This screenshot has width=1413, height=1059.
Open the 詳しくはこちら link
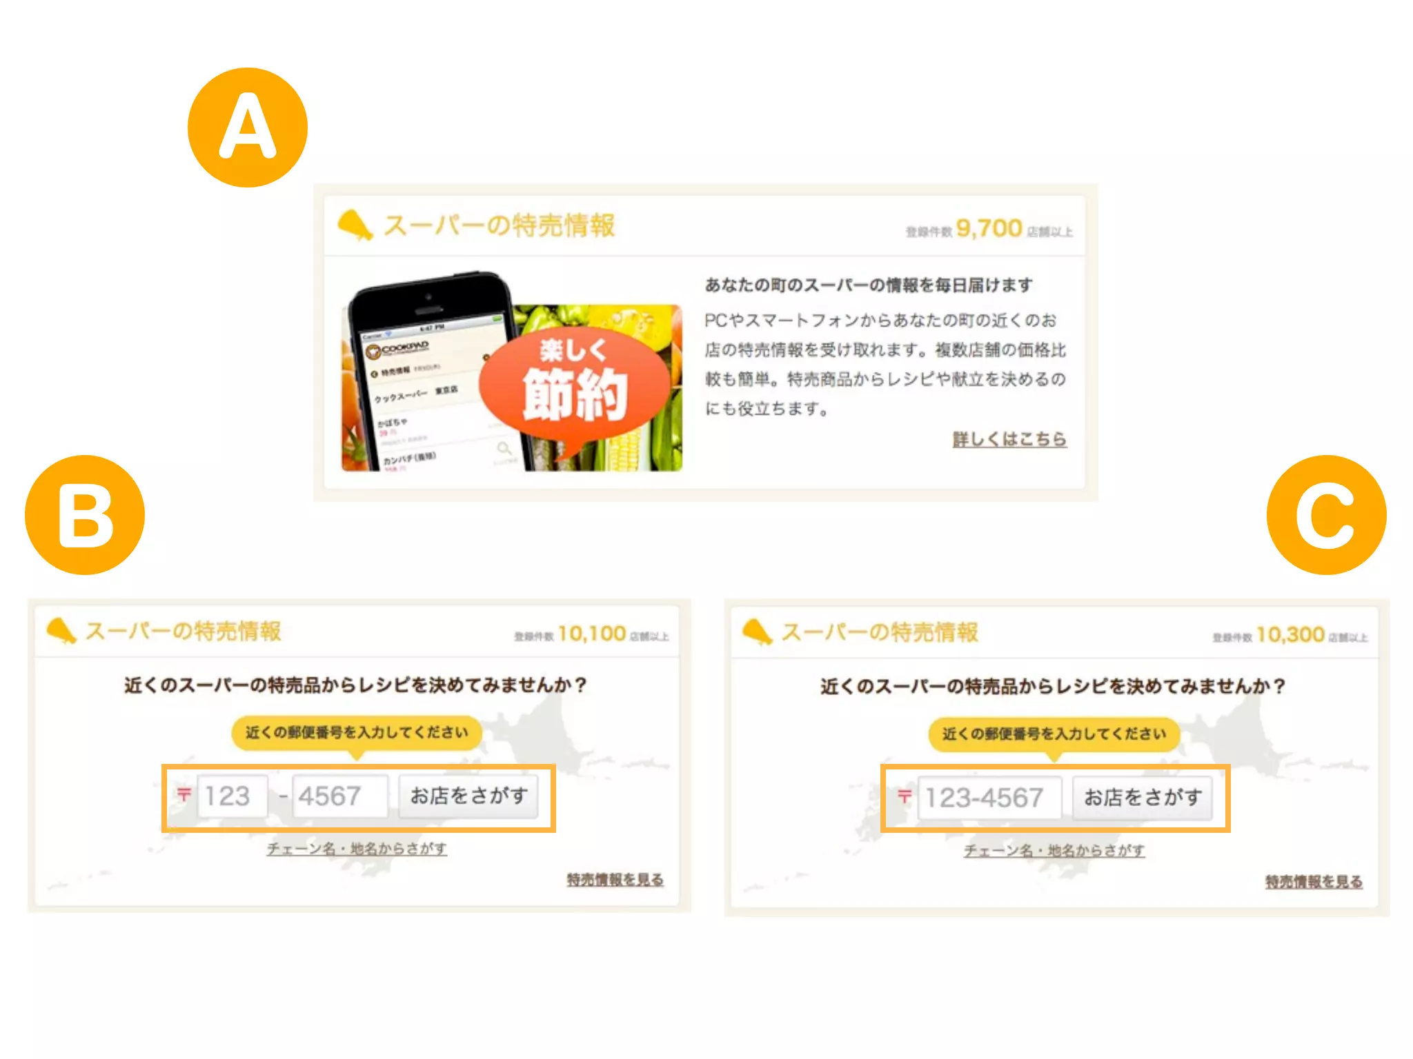pyautogui.click(x=1009, y=439)
